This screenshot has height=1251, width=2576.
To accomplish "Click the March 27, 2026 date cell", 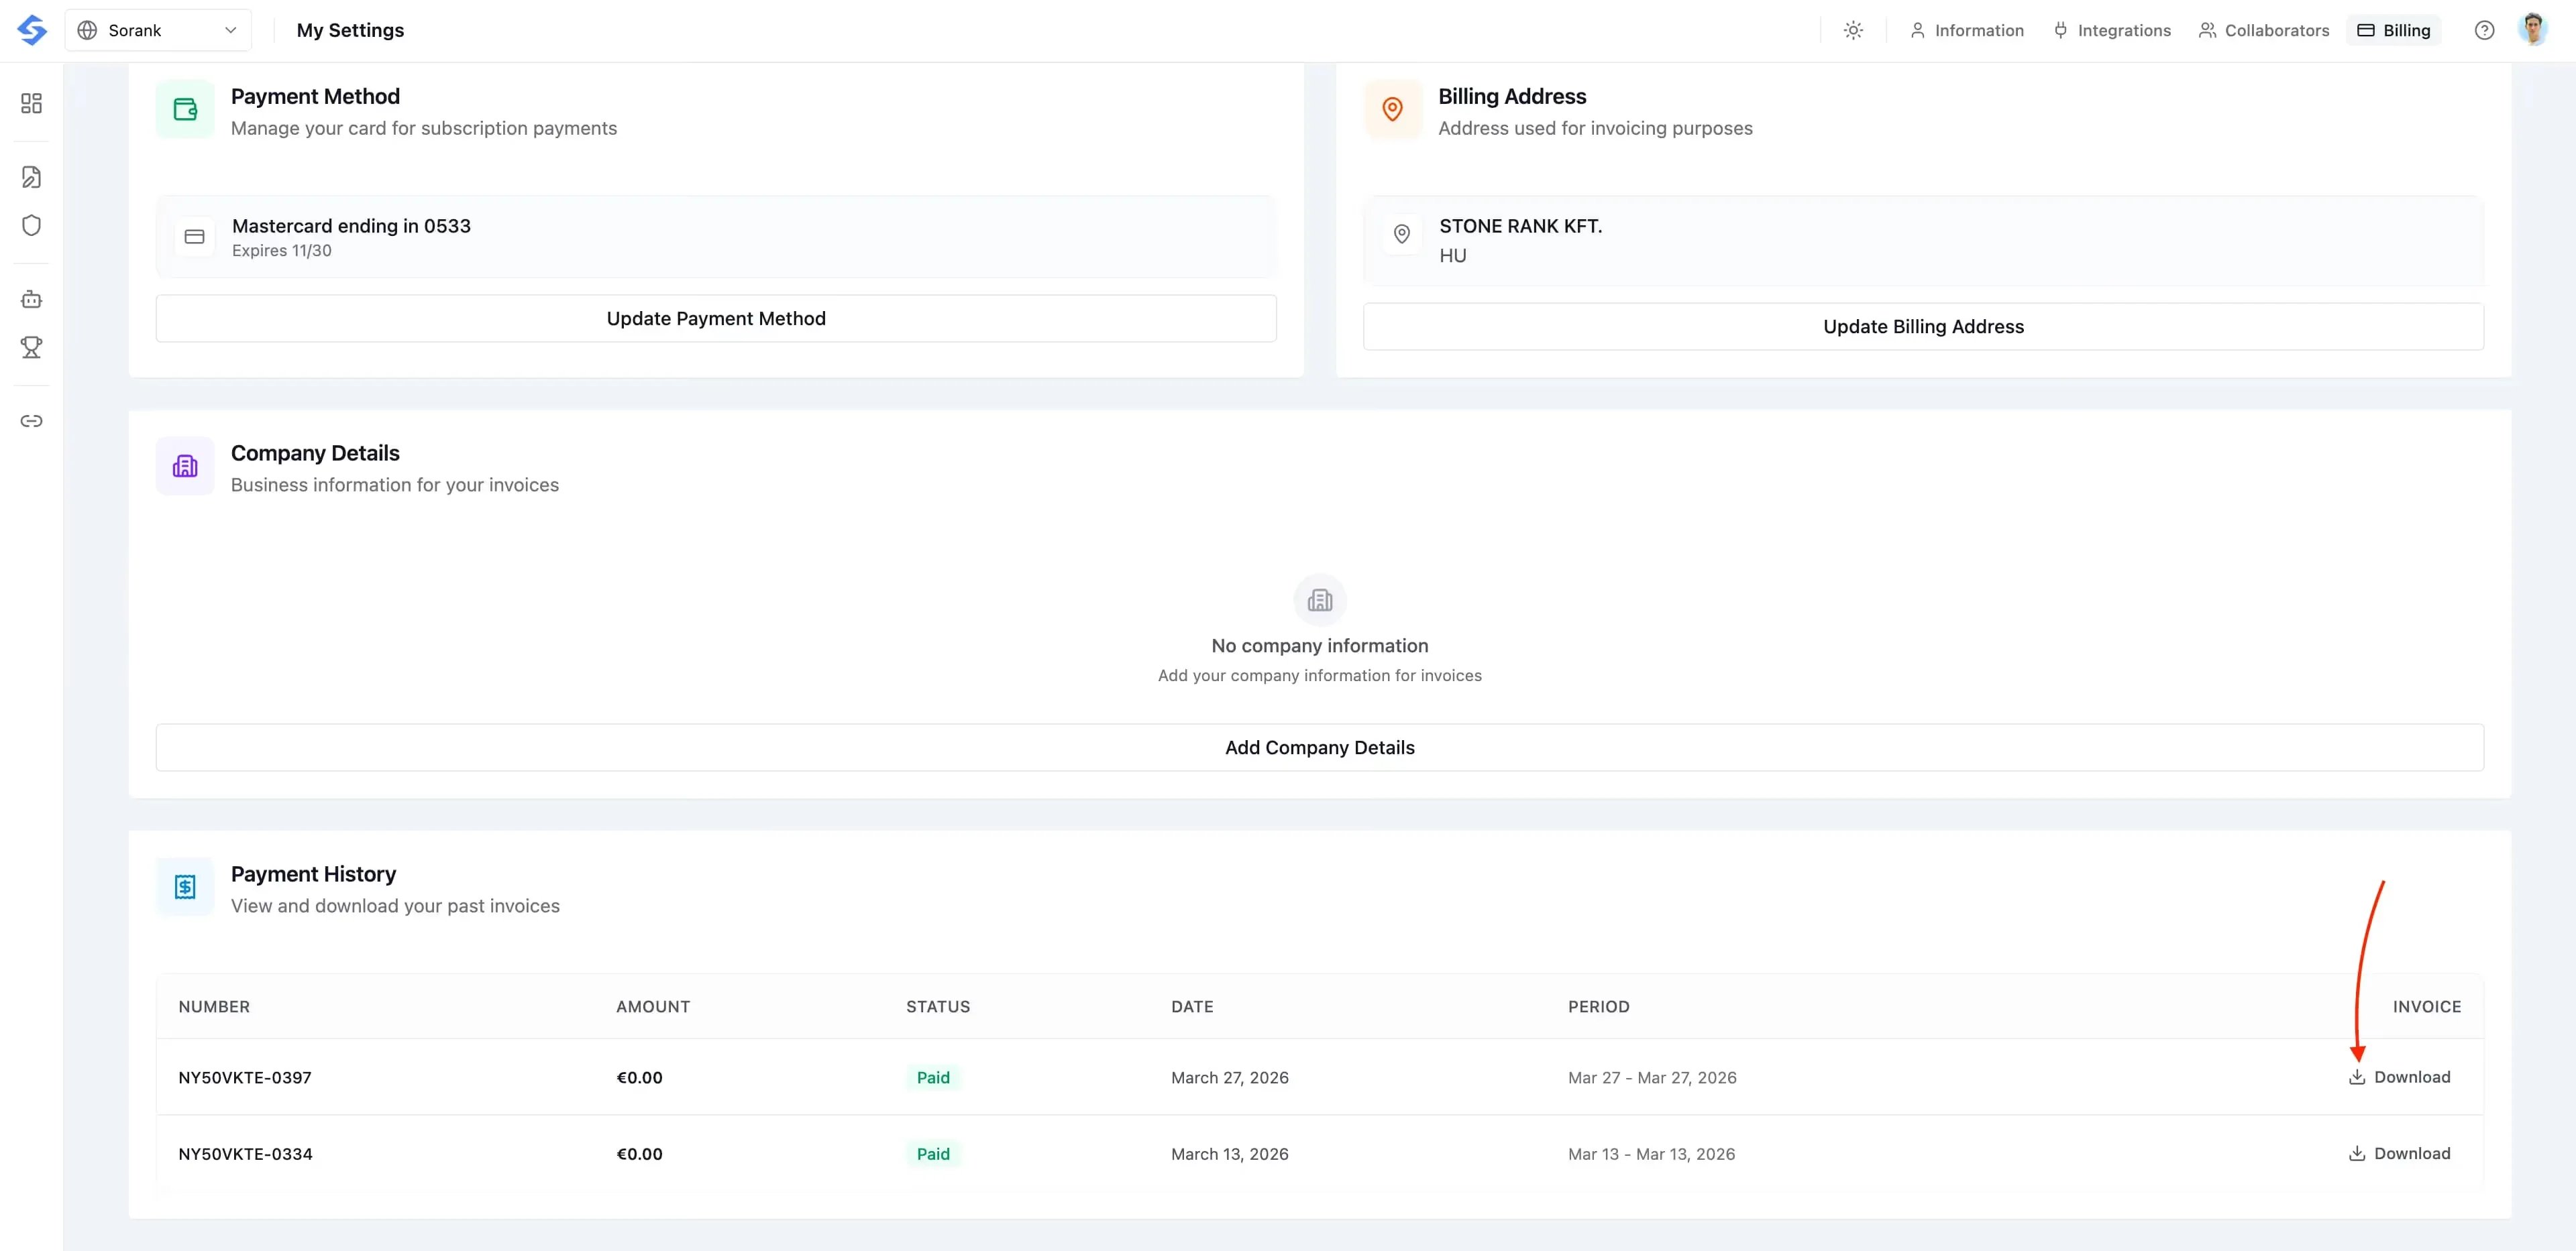I will click(1230, 1077).
